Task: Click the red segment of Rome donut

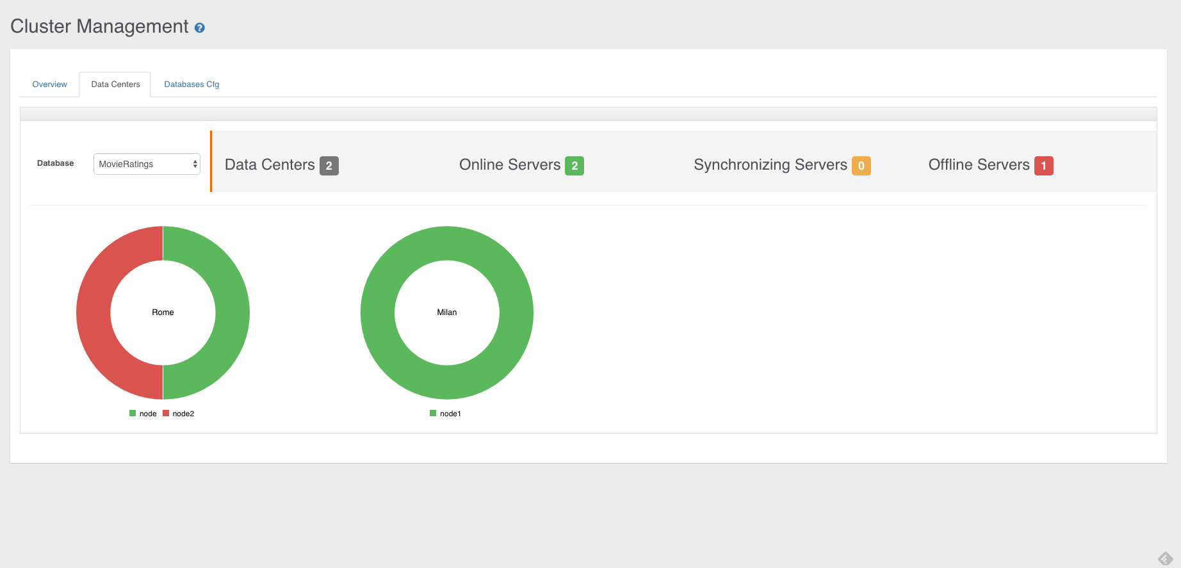Action: click(94, 312)
